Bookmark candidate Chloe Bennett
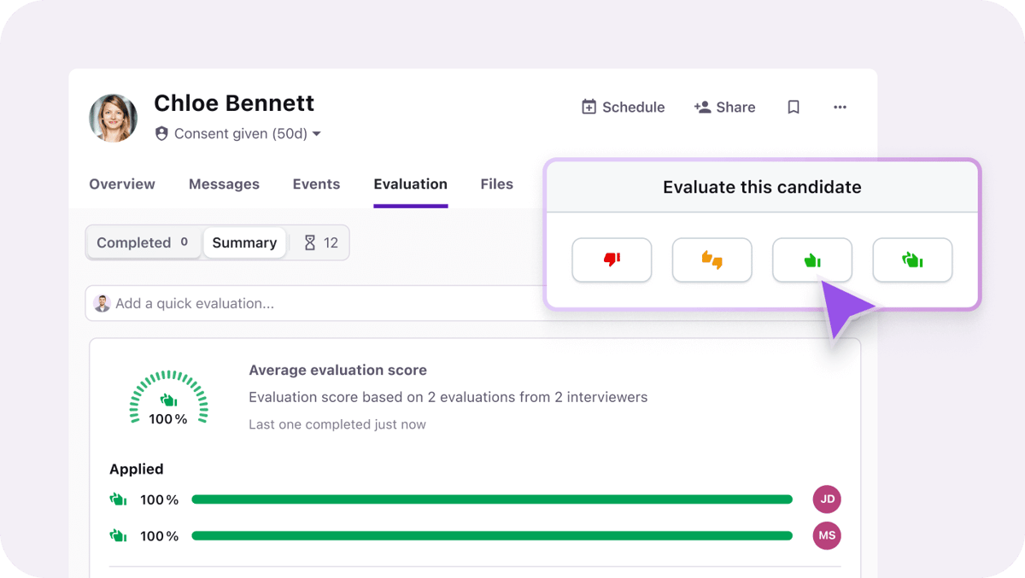 pyautogui.click(x=794, y=107)
